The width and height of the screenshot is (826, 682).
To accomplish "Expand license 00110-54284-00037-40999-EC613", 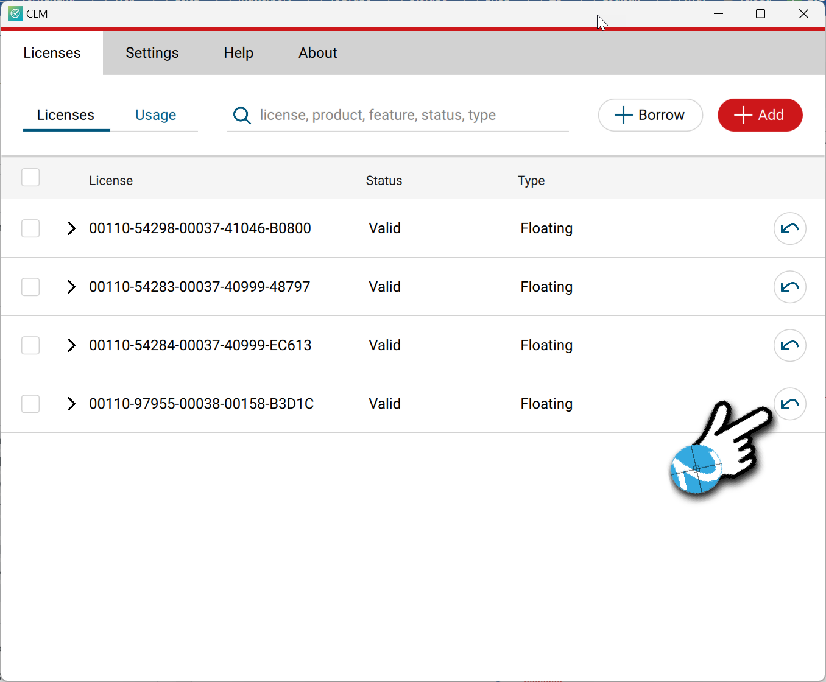I will [x=71, y=345].
